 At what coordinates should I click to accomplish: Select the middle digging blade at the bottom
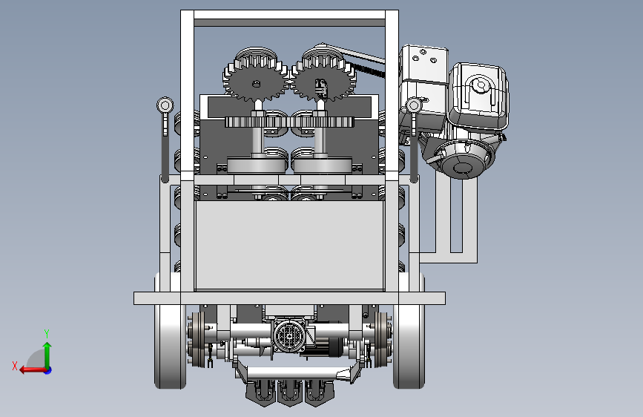[x=290, y=393]
